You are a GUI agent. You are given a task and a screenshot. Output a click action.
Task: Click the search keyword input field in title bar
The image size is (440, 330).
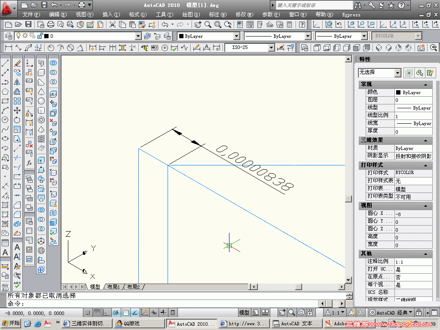click(x=314, y=5)
